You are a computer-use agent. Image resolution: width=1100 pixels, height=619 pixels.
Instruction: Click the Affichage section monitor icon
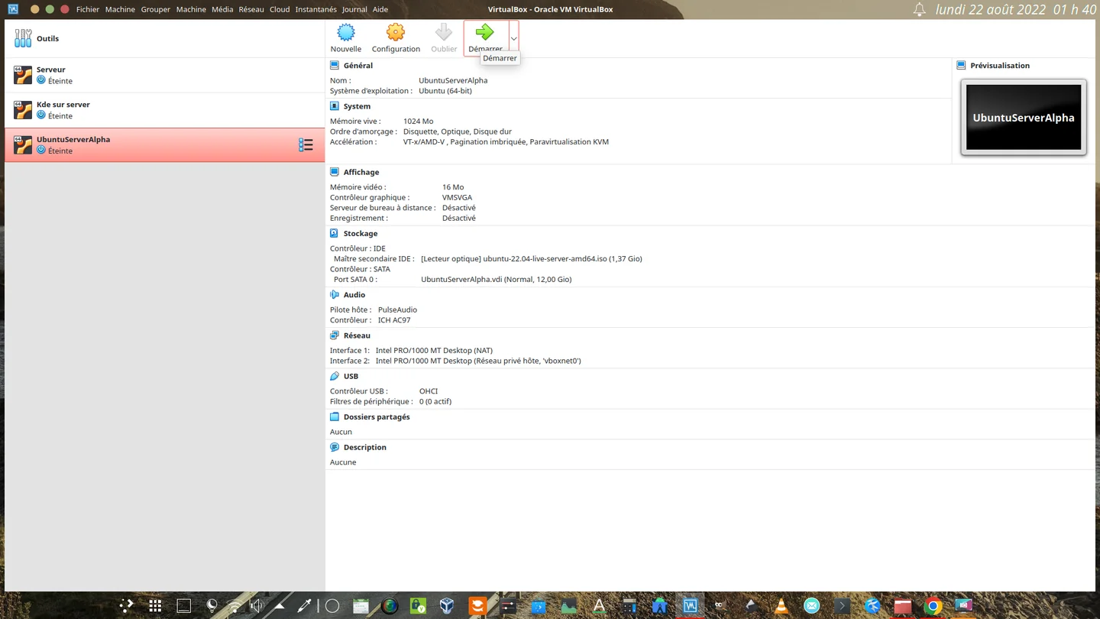[x=335, y=172]
